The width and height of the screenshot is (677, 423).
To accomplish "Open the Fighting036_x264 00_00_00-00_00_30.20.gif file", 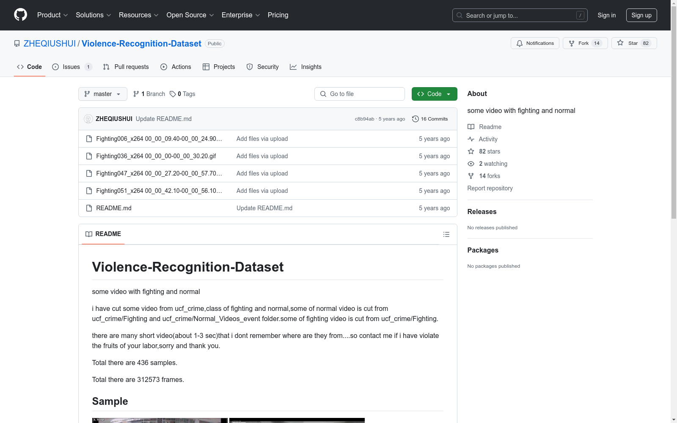I will [x=156, y=156].
